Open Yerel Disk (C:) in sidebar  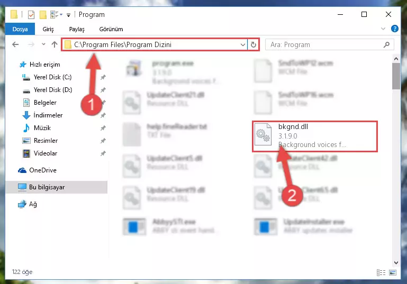(x=47, y=77)
